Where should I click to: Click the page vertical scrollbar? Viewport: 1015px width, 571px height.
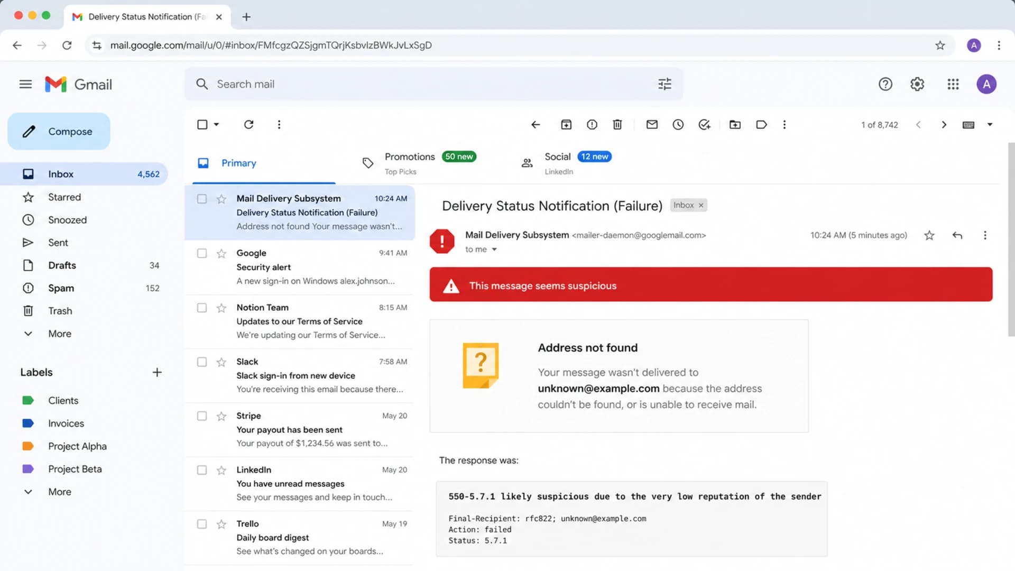[x=1011, y=239]
